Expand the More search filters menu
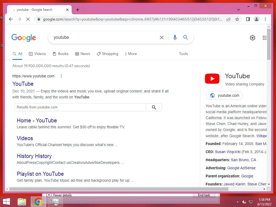The image size is (276, 207). coord(131,54)
